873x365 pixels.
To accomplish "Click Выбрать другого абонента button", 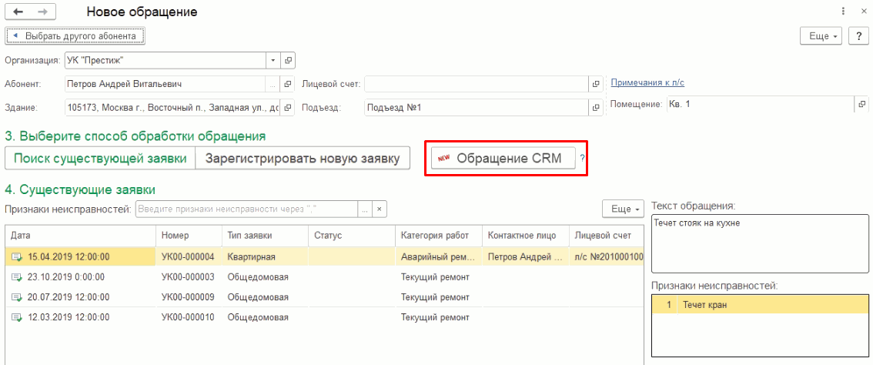I will tap(75, 36).
